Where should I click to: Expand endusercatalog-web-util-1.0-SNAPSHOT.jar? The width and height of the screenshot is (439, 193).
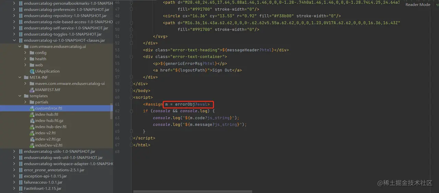(14, 157)
